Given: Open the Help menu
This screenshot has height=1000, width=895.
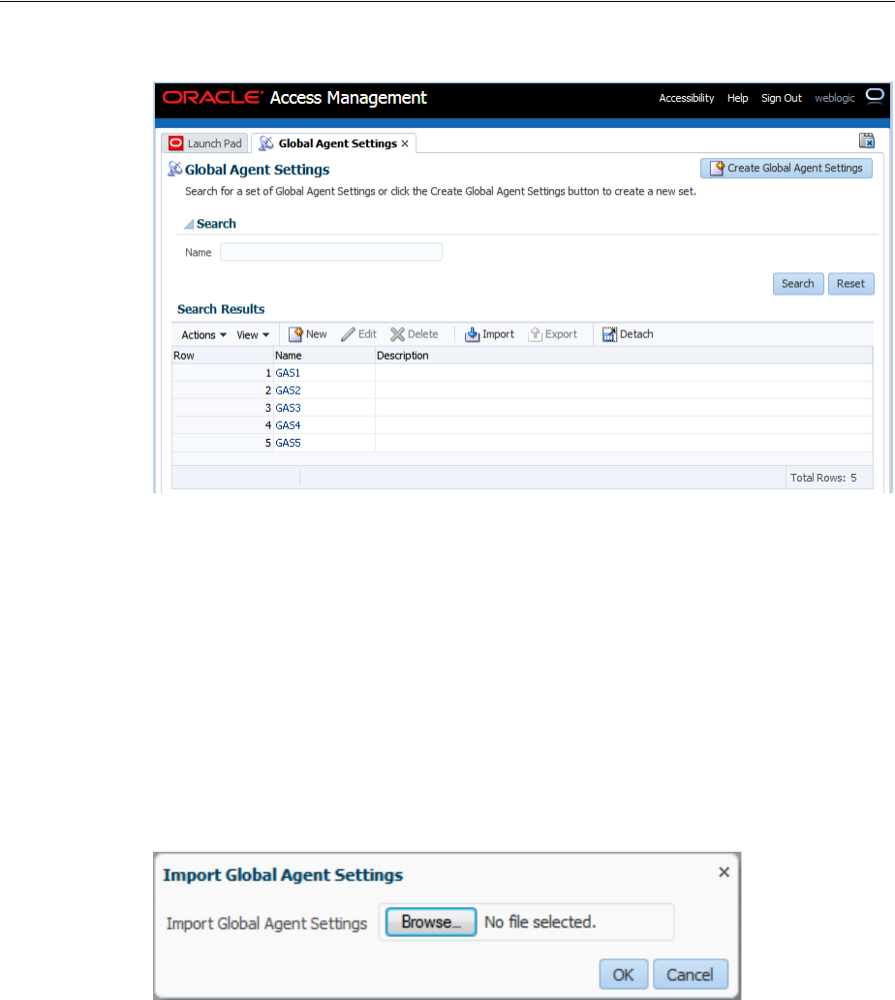Looking at the screenshot, I should coord(737,98).
